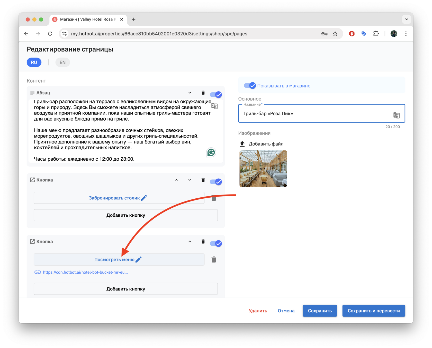Click the link chain icon
Image resolution: width=432 pixels, height=348 pixels.
[x=38, y=272]
